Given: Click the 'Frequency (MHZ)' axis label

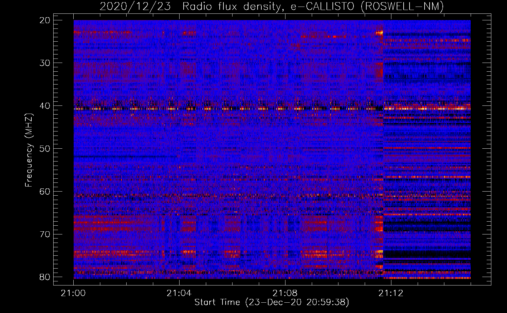Looking at the screenshot, I should [x=29, y=150].
